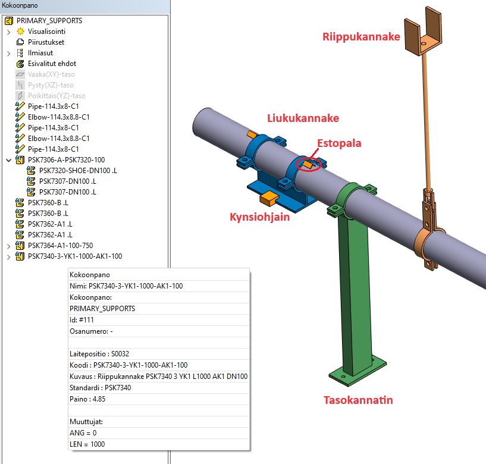The height and width of the screenshot is (464, 486).
Task: Click the icon of PSK7320-SHOE-DN100 .L part
Action: pos(32,171)
